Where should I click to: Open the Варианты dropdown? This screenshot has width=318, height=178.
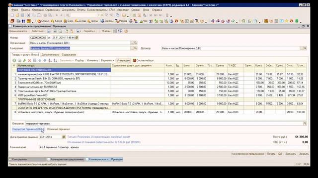(x=107, y=60)
